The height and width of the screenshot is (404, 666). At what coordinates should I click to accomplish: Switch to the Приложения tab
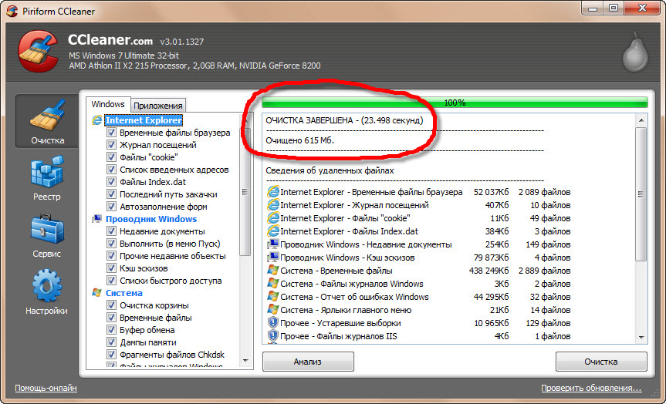point(158,106)
